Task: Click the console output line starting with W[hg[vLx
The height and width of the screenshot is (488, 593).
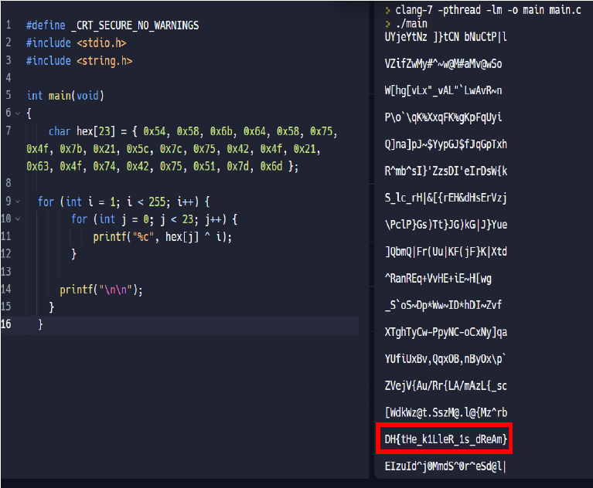Action: pos(443,90)
